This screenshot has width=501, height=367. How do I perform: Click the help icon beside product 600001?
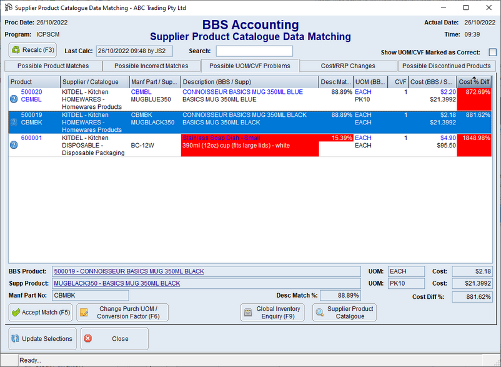pos(14,145)
